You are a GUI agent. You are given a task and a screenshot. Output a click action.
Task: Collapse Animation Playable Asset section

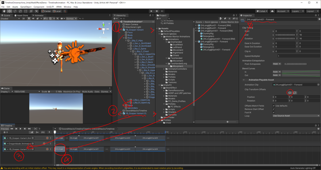244,80
